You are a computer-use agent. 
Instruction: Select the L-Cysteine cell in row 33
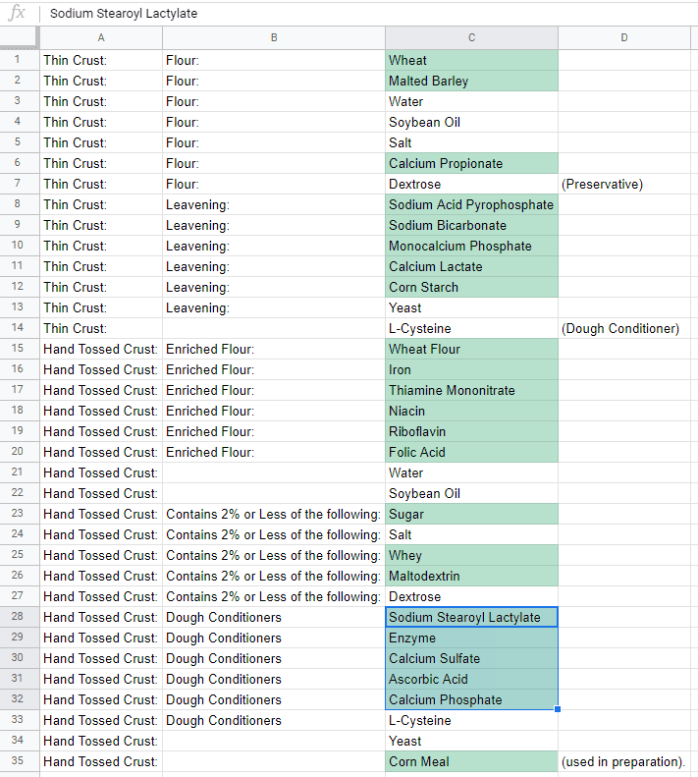pyautogui.click(x=471, y=720)
